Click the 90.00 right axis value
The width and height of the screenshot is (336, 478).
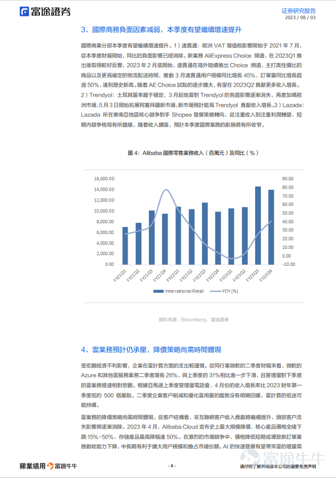(x=288, y=179)
